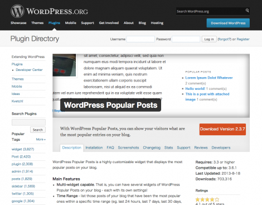
Task: Focus the Password input field
Action: click(186, 39)
